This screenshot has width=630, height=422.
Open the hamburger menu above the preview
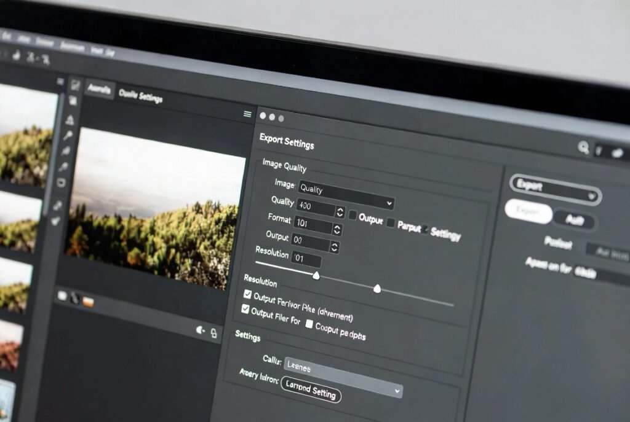247,114
